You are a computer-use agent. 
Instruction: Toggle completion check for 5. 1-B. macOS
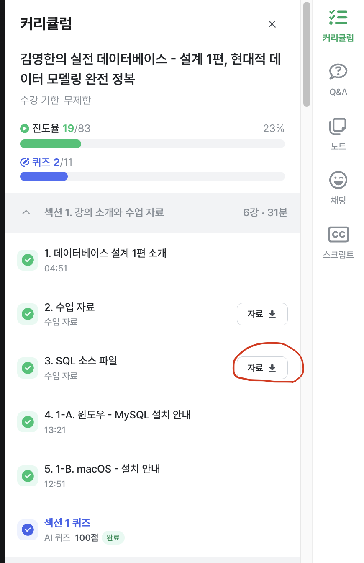(28, 476)
